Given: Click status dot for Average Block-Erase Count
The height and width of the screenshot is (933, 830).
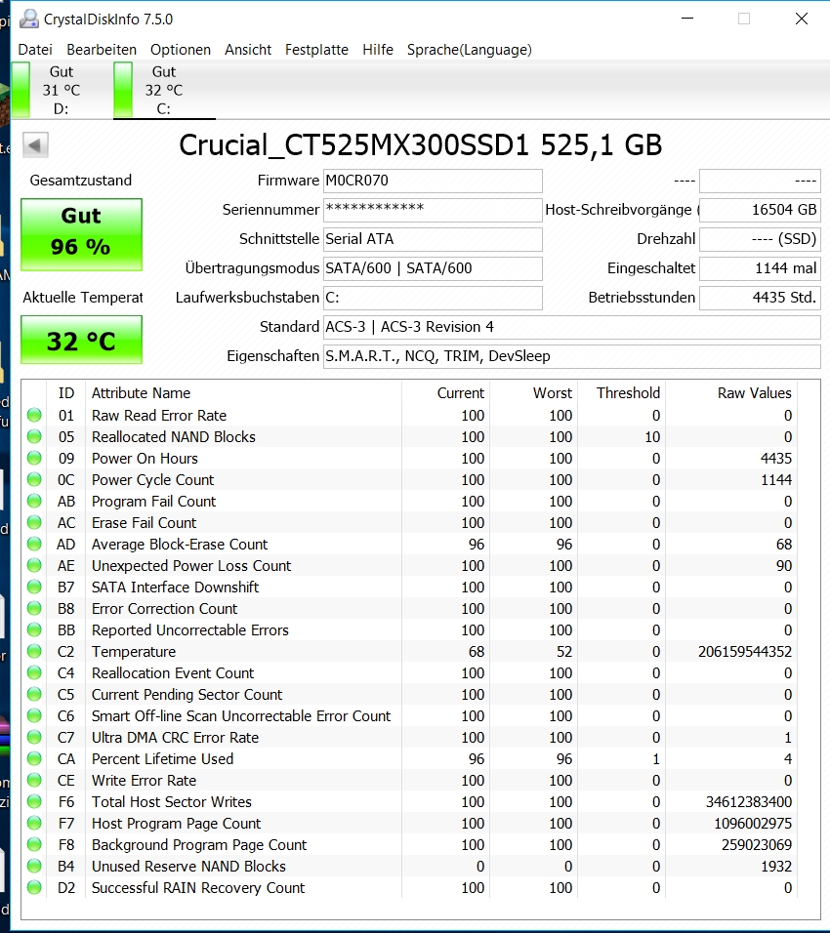Looking at the screenshot, I should pos(34,544).
